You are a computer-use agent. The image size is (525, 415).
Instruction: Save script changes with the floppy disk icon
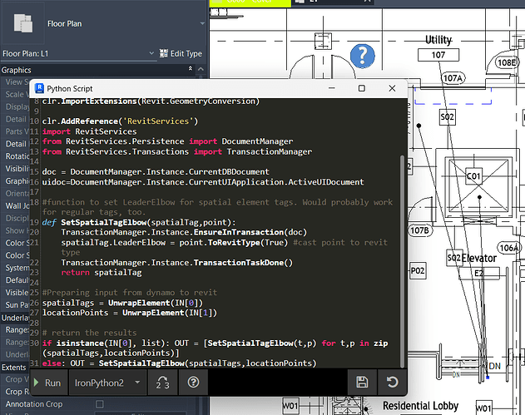coord(362,382)
